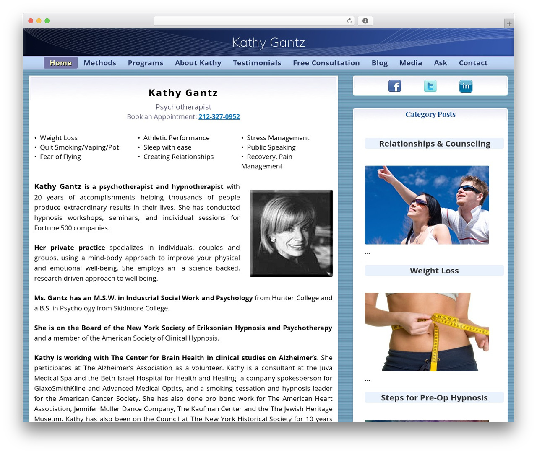The width and height of the screenshot is (537, 454).
Task: Open the Facebook social icon
Action: pos(394,86)
